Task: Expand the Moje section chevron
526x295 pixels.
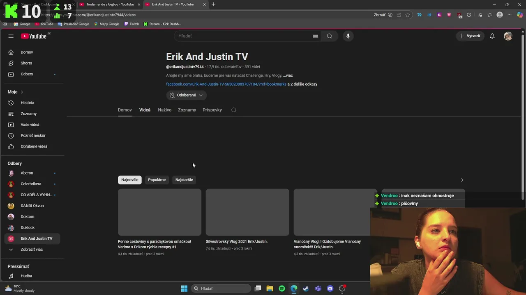Action: tap(22, 92)
